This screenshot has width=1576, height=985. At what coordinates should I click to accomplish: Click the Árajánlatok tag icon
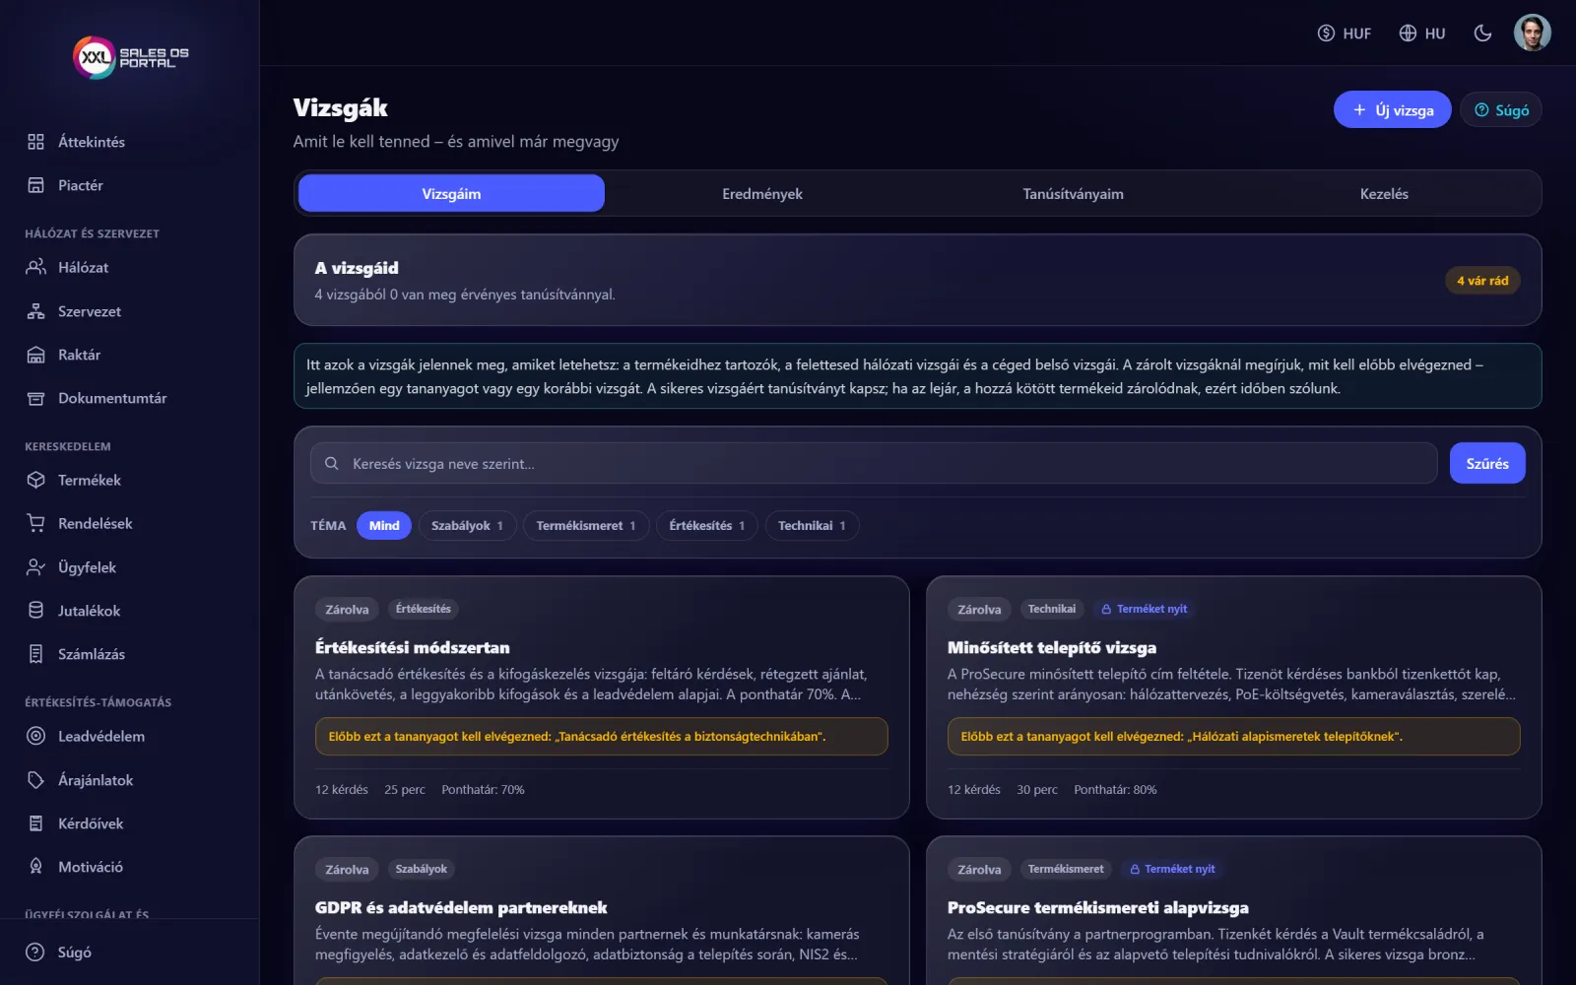pos(36,780)
